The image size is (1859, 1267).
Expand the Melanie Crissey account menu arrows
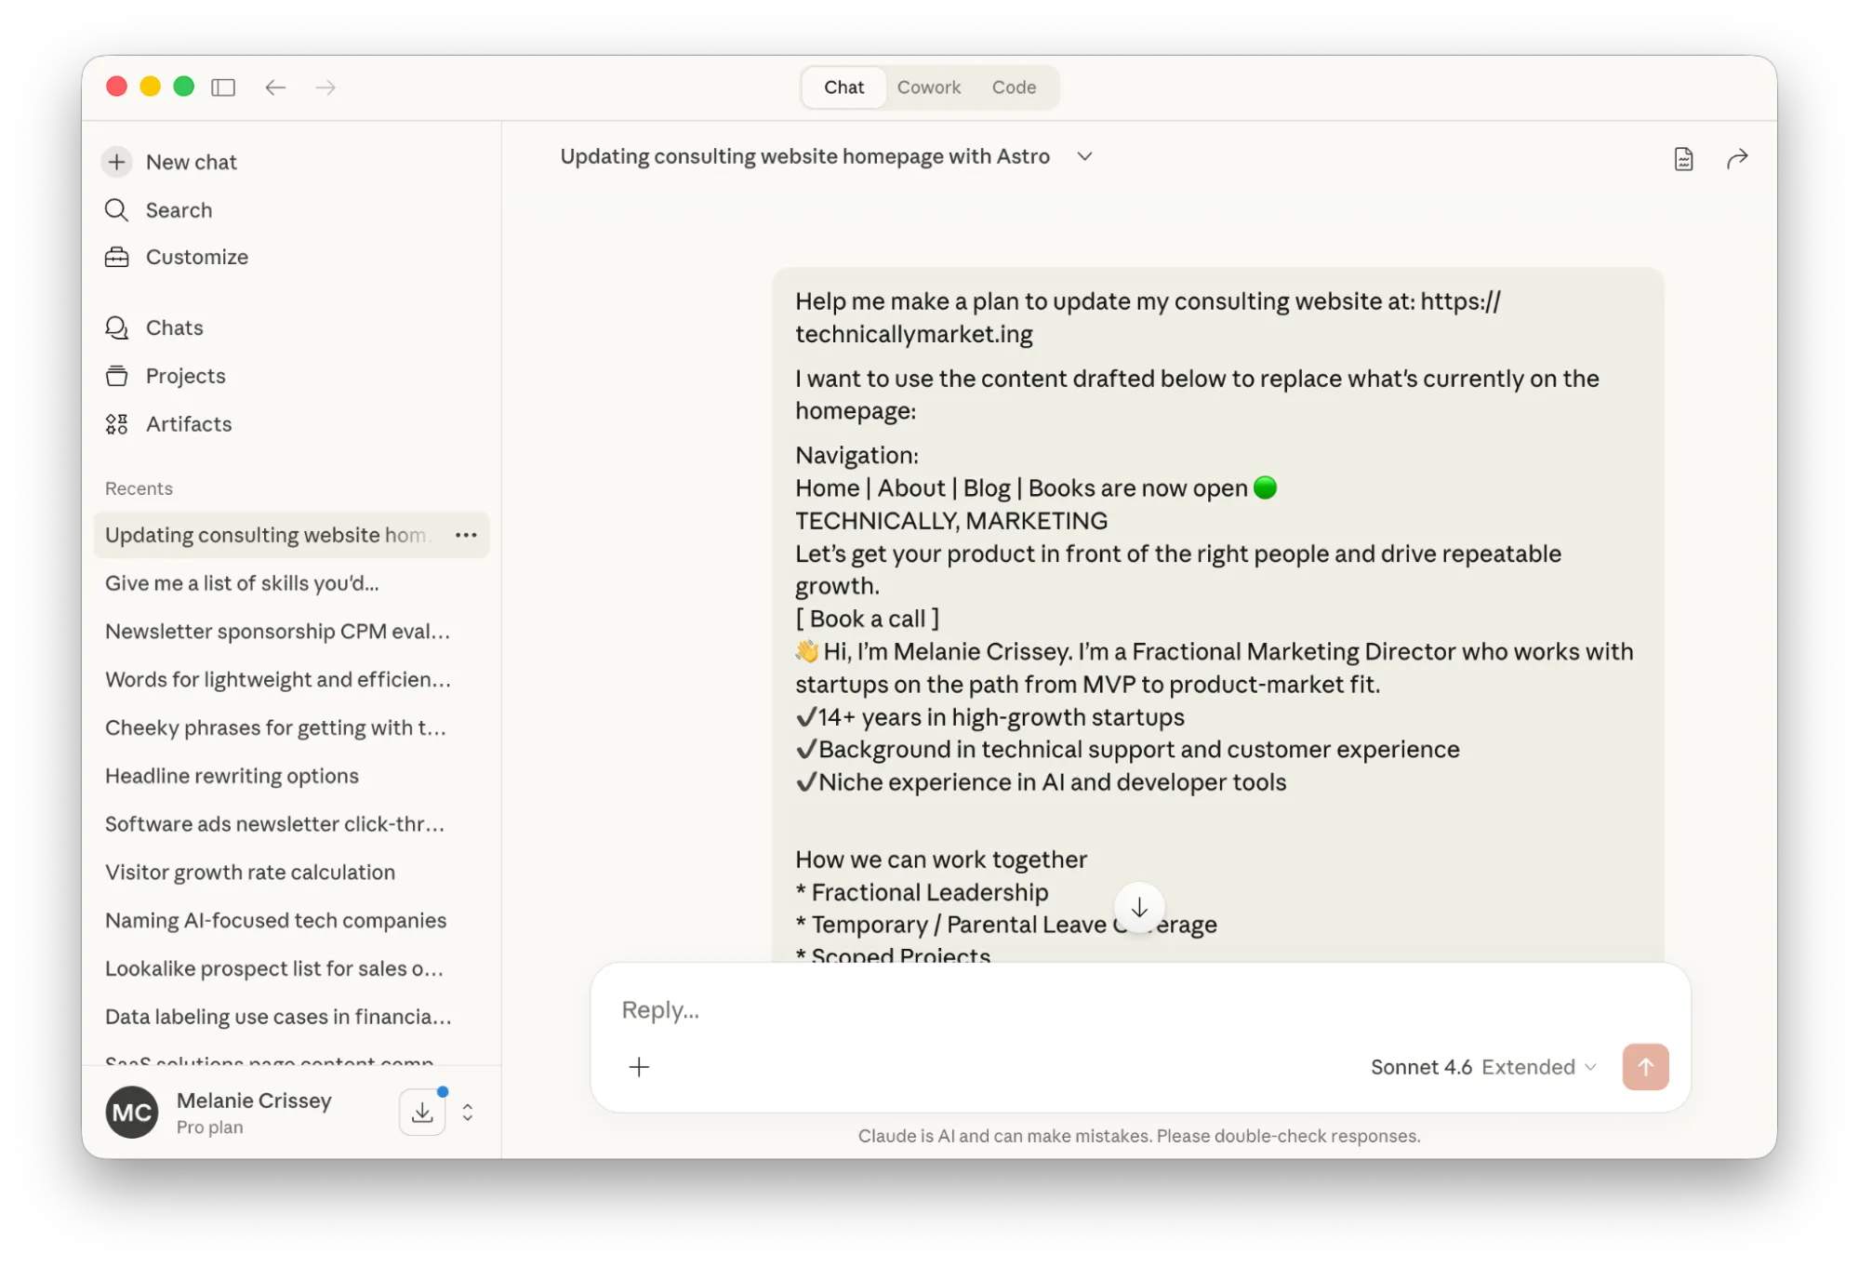(x=468, y=1113)
